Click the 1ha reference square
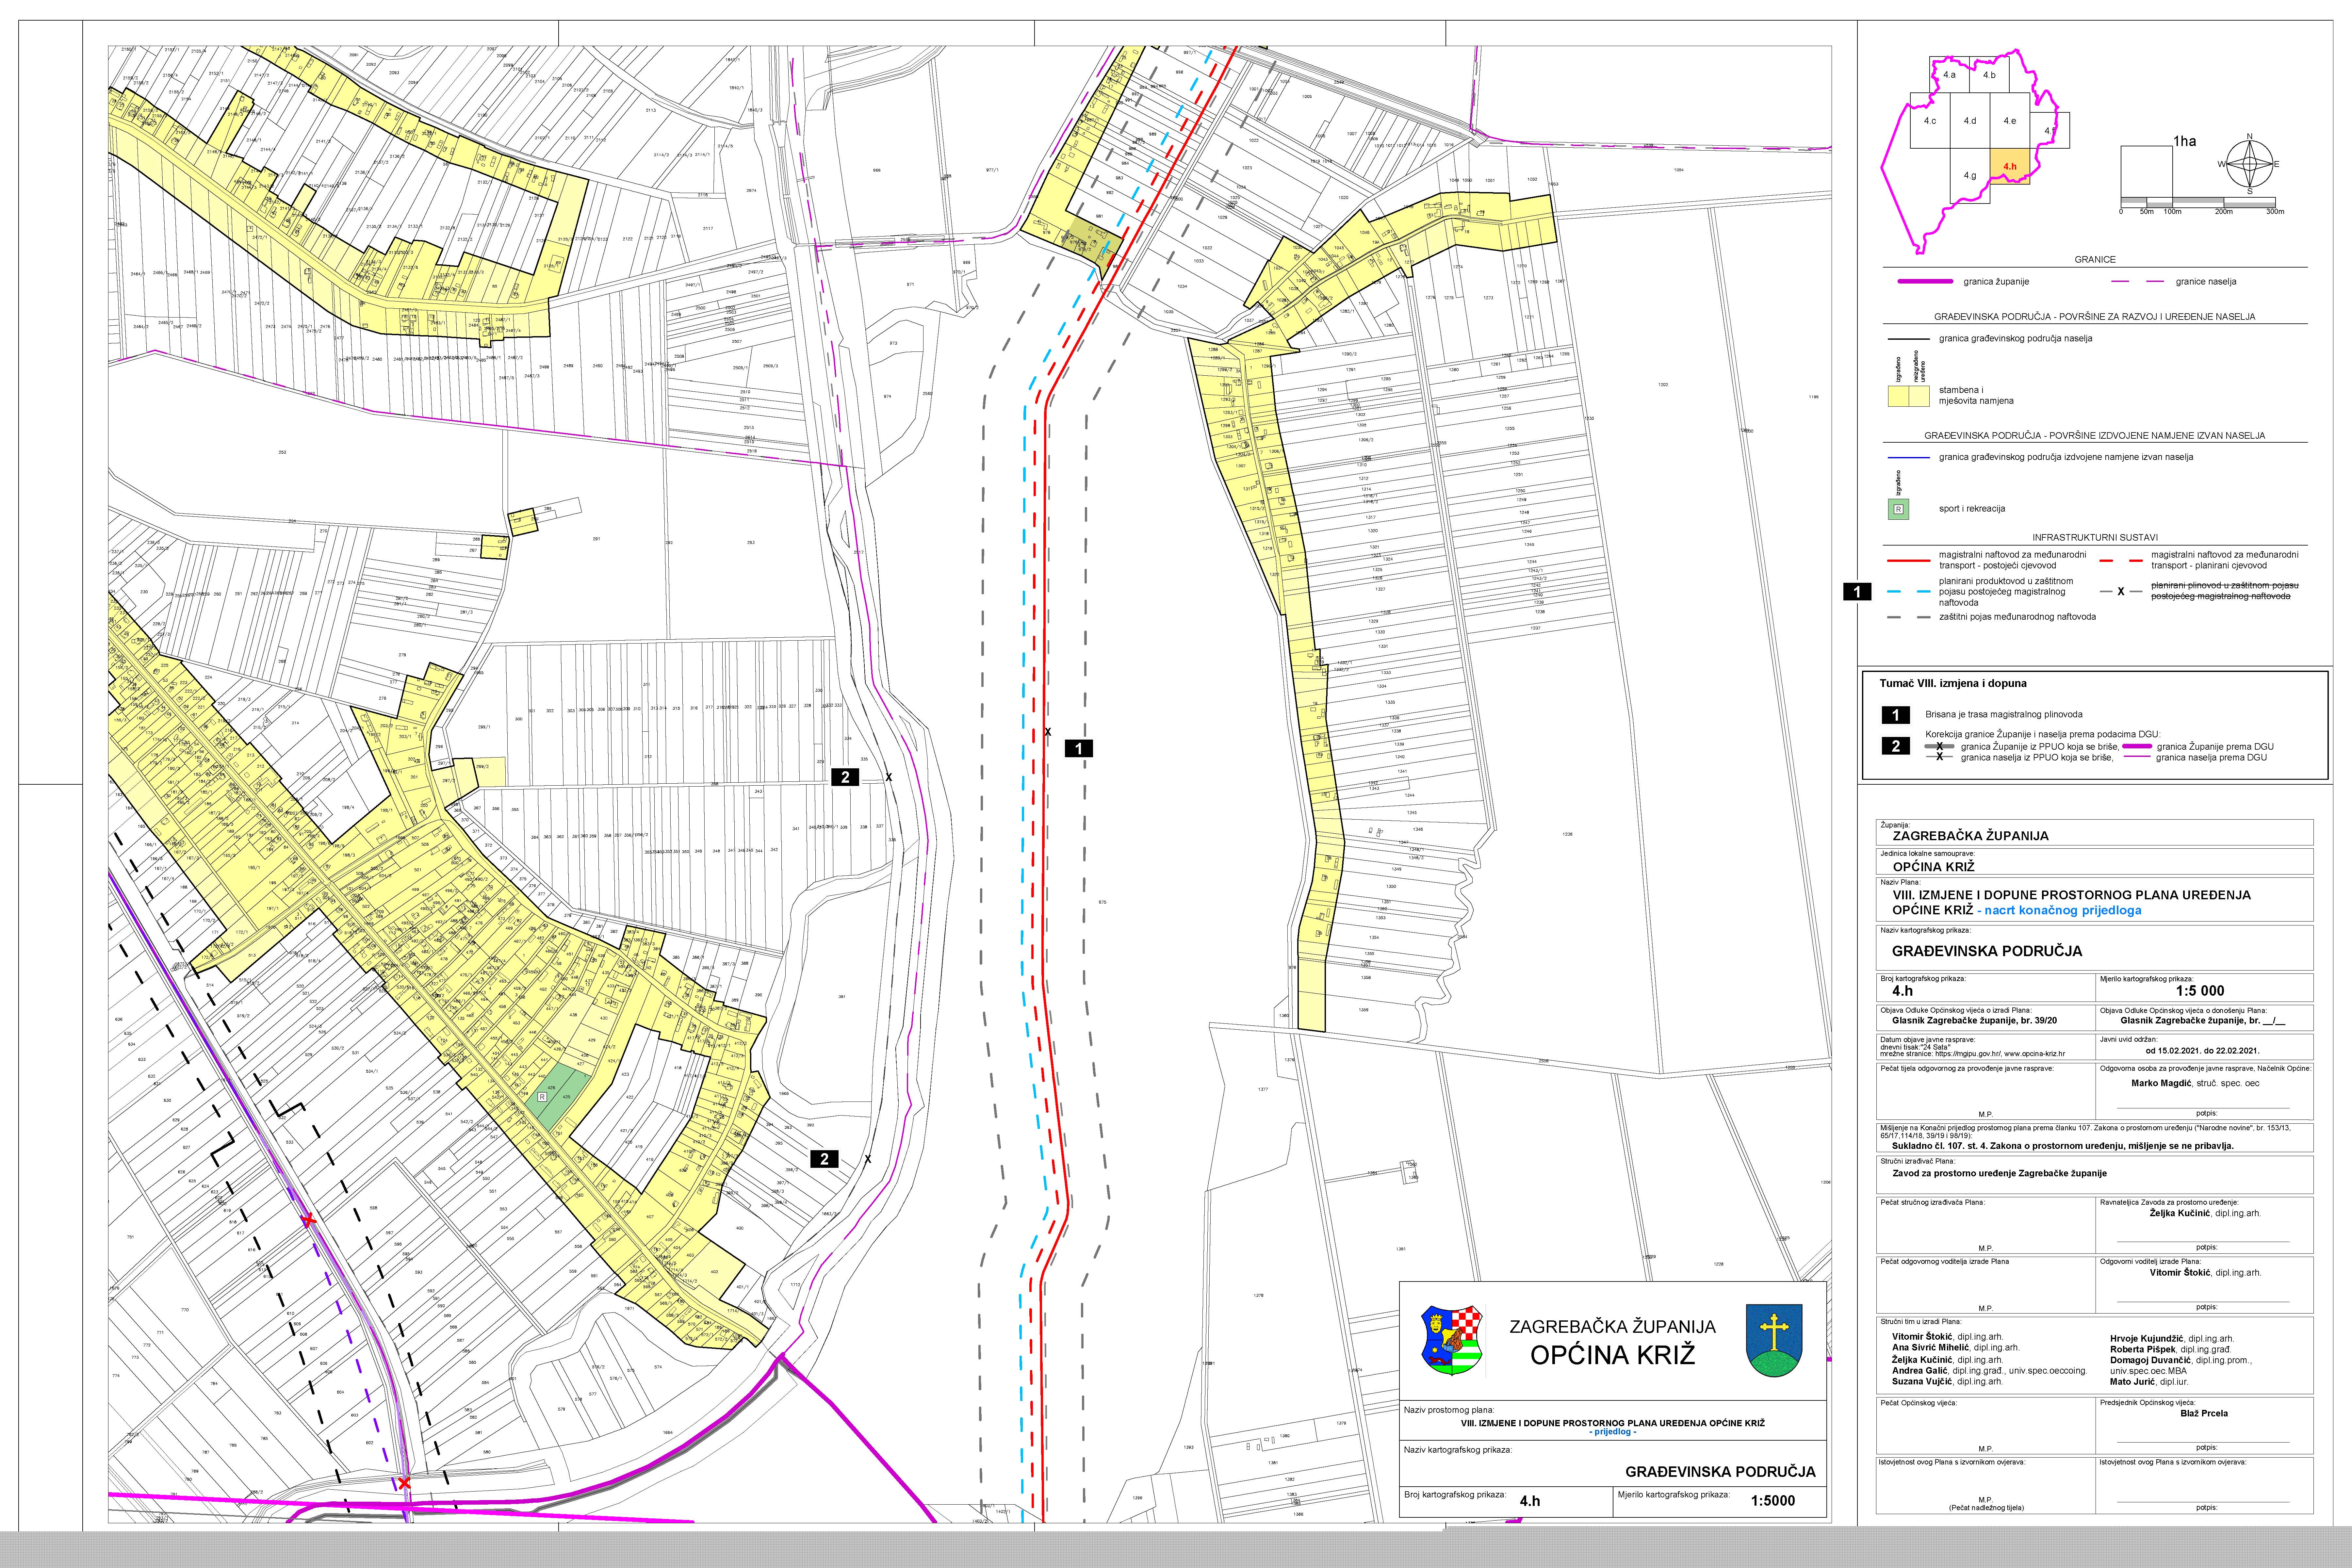The height and width of the screenshot is (1568, 2352). [2147, 172]
